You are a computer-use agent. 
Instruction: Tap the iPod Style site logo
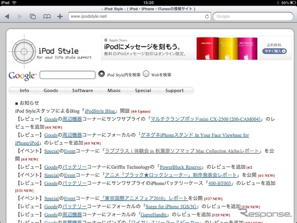51,52
